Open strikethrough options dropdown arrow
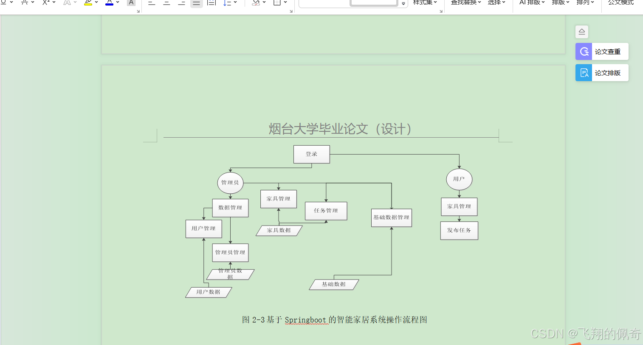This screenshot has height=345, width=643. [33, 2]
